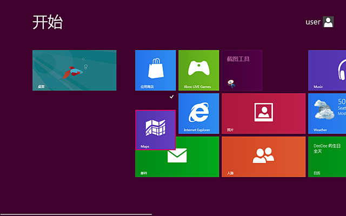Screen dimensions: 346x216
Task: Click the user account picture
Action: click(328, 22)
